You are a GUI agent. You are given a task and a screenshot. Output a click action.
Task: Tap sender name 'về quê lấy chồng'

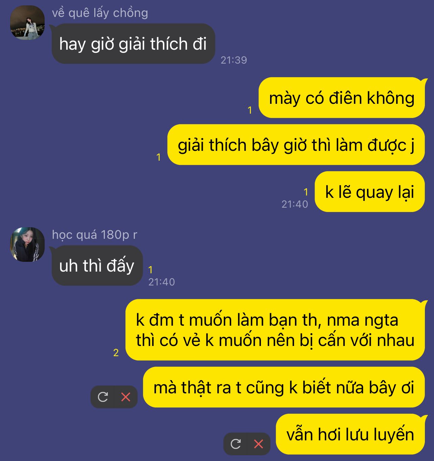[x=100, y=13]
